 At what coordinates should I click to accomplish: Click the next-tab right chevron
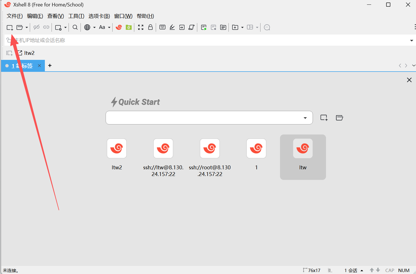[406, 65]
